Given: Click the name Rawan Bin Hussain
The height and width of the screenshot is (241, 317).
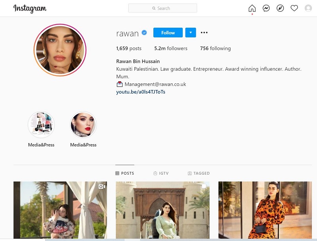Looking at the screenshot, I should coord(138,61).
